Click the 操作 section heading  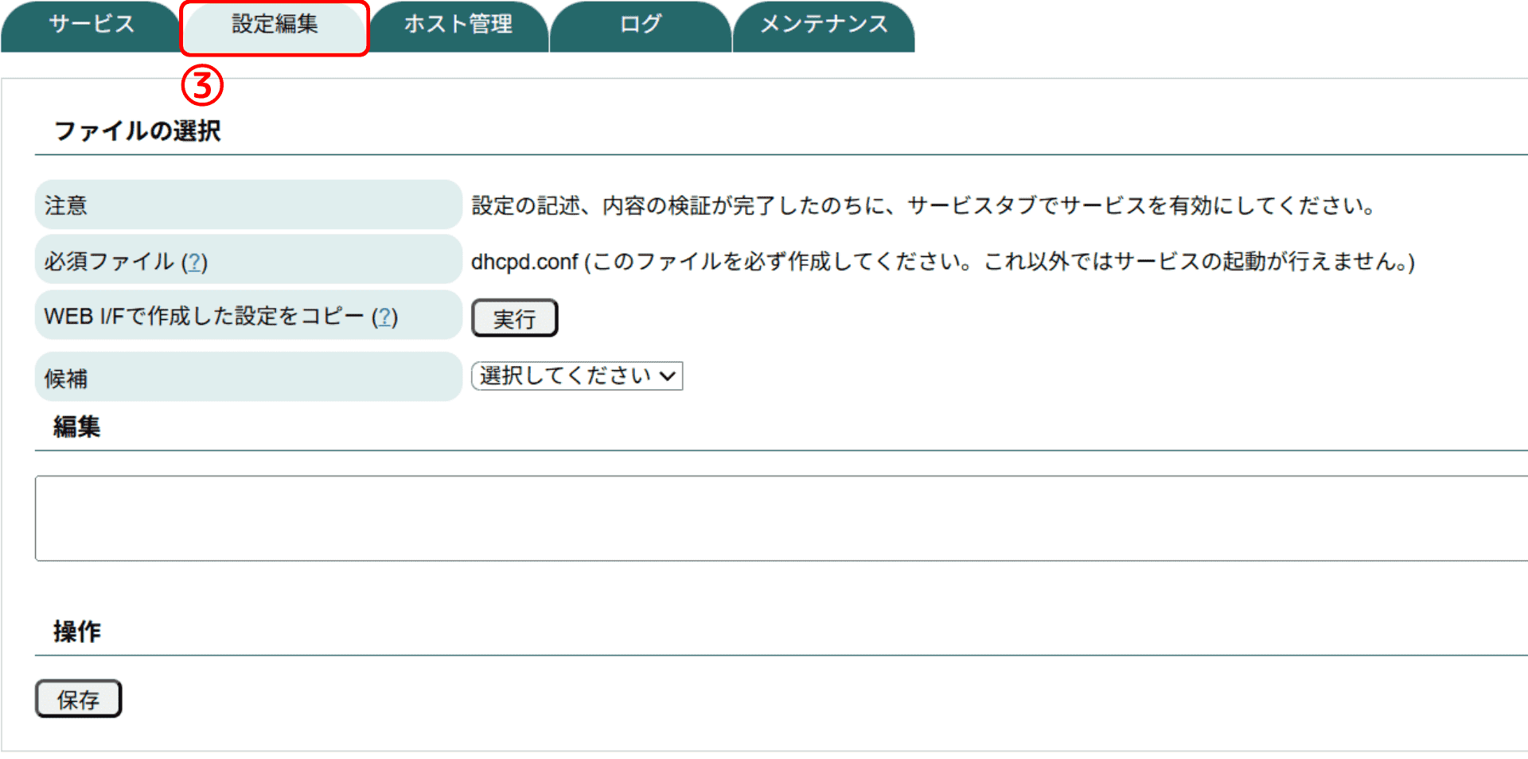(x=77, y=632)
